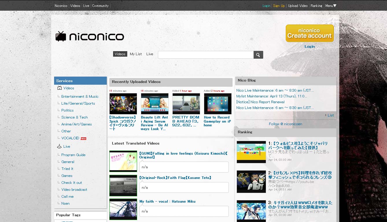Open Anime/Art/Games category
387x222 pixels.
coord(77,124)
